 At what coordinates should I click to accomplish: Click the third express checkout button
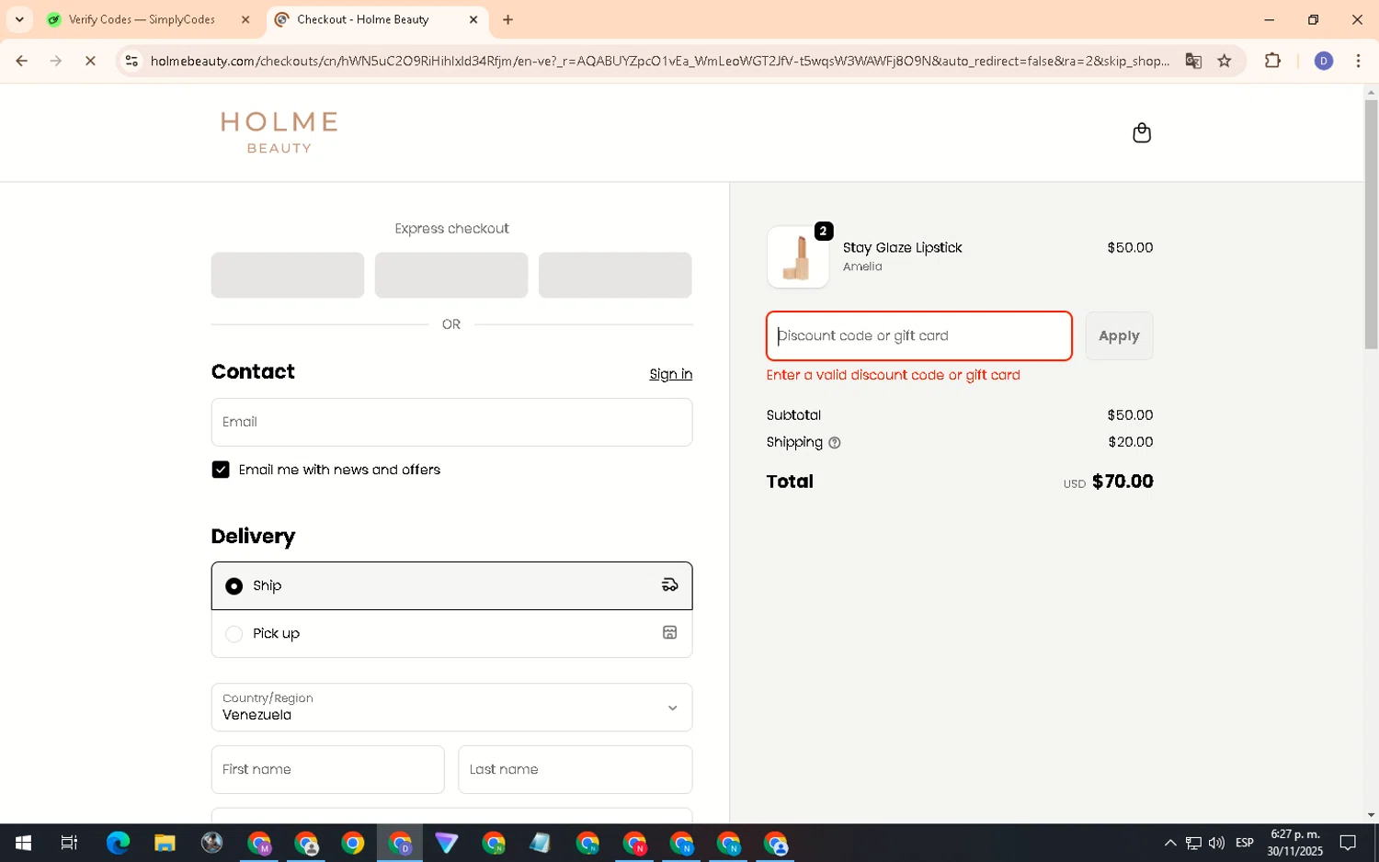[615, 275]
